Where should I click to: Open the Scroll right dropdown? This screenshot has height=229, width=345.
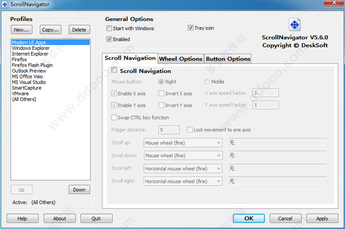click(183, 181)
